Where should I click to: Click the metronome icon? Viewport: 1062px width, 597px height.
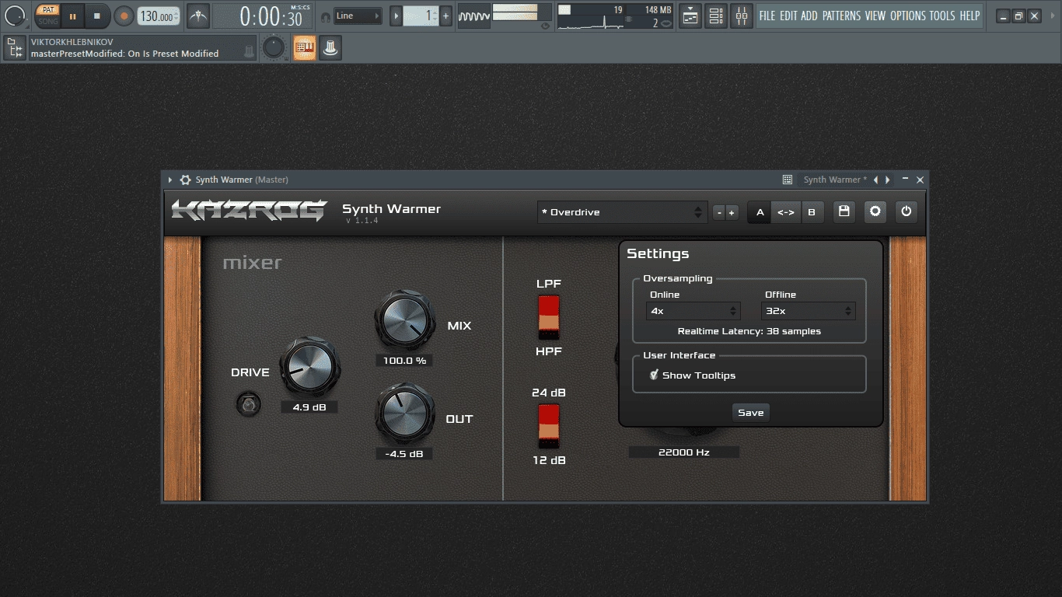coord(198,16)
